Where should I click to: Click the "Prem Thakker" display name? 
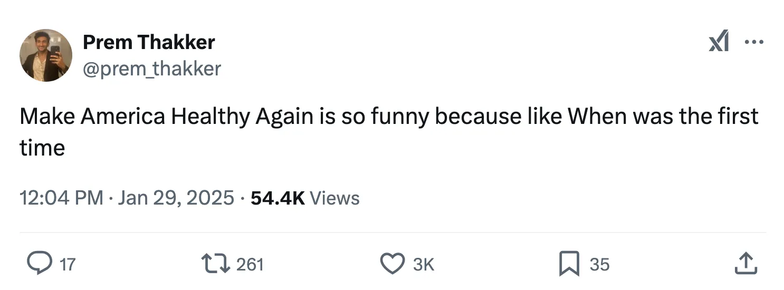coord(149,42)
